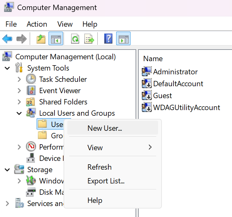Select the Guest account name
232x217 pixels.
pos(162,95)
